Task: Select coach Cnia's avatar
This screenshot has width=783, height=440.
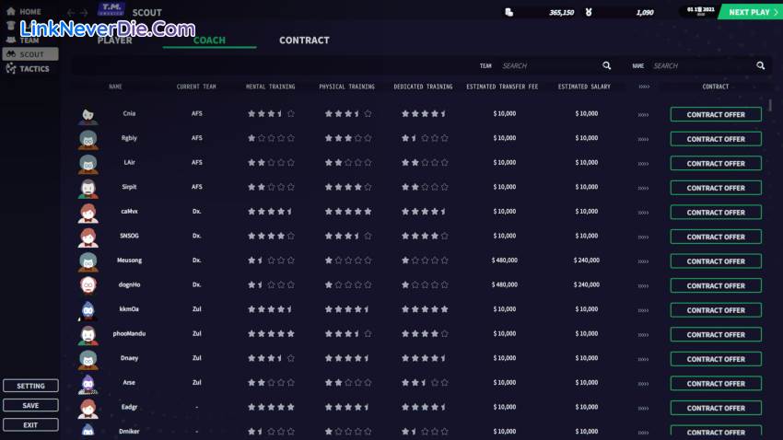Action: (88, 115)
